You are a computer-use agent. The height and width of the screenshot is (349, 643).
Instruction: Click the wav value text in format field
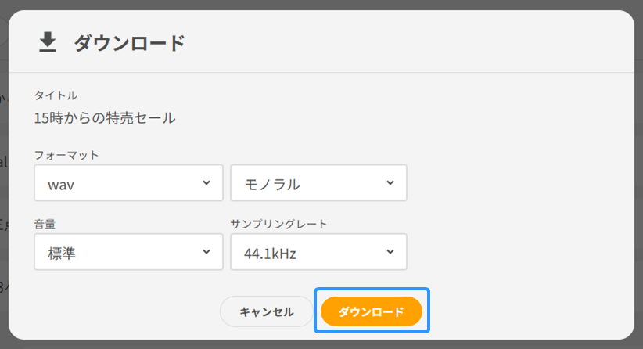(x=60, y=184)
